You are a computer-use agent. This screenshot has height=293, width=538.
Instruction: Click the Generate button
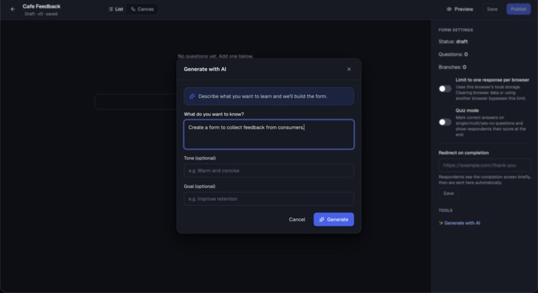pos(334,220)
